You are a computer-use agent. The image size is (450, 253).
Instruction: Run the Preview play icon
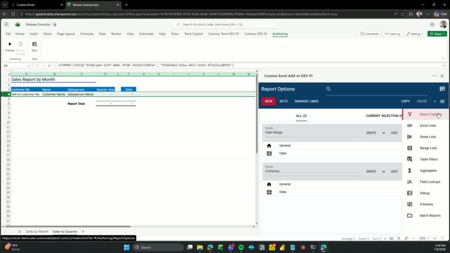tap(10, 44)
